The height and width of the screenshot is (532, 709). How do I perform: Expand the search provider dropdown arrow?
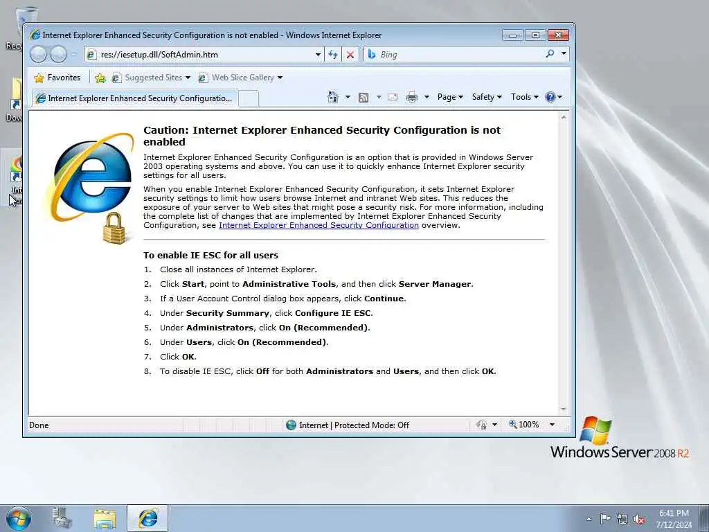564,54
